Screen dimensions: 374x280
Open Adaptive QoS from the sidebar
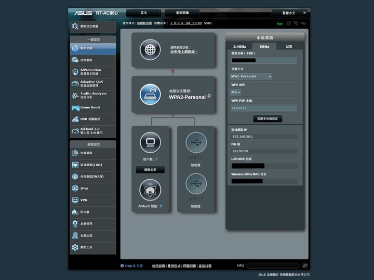tap(93, 84)
